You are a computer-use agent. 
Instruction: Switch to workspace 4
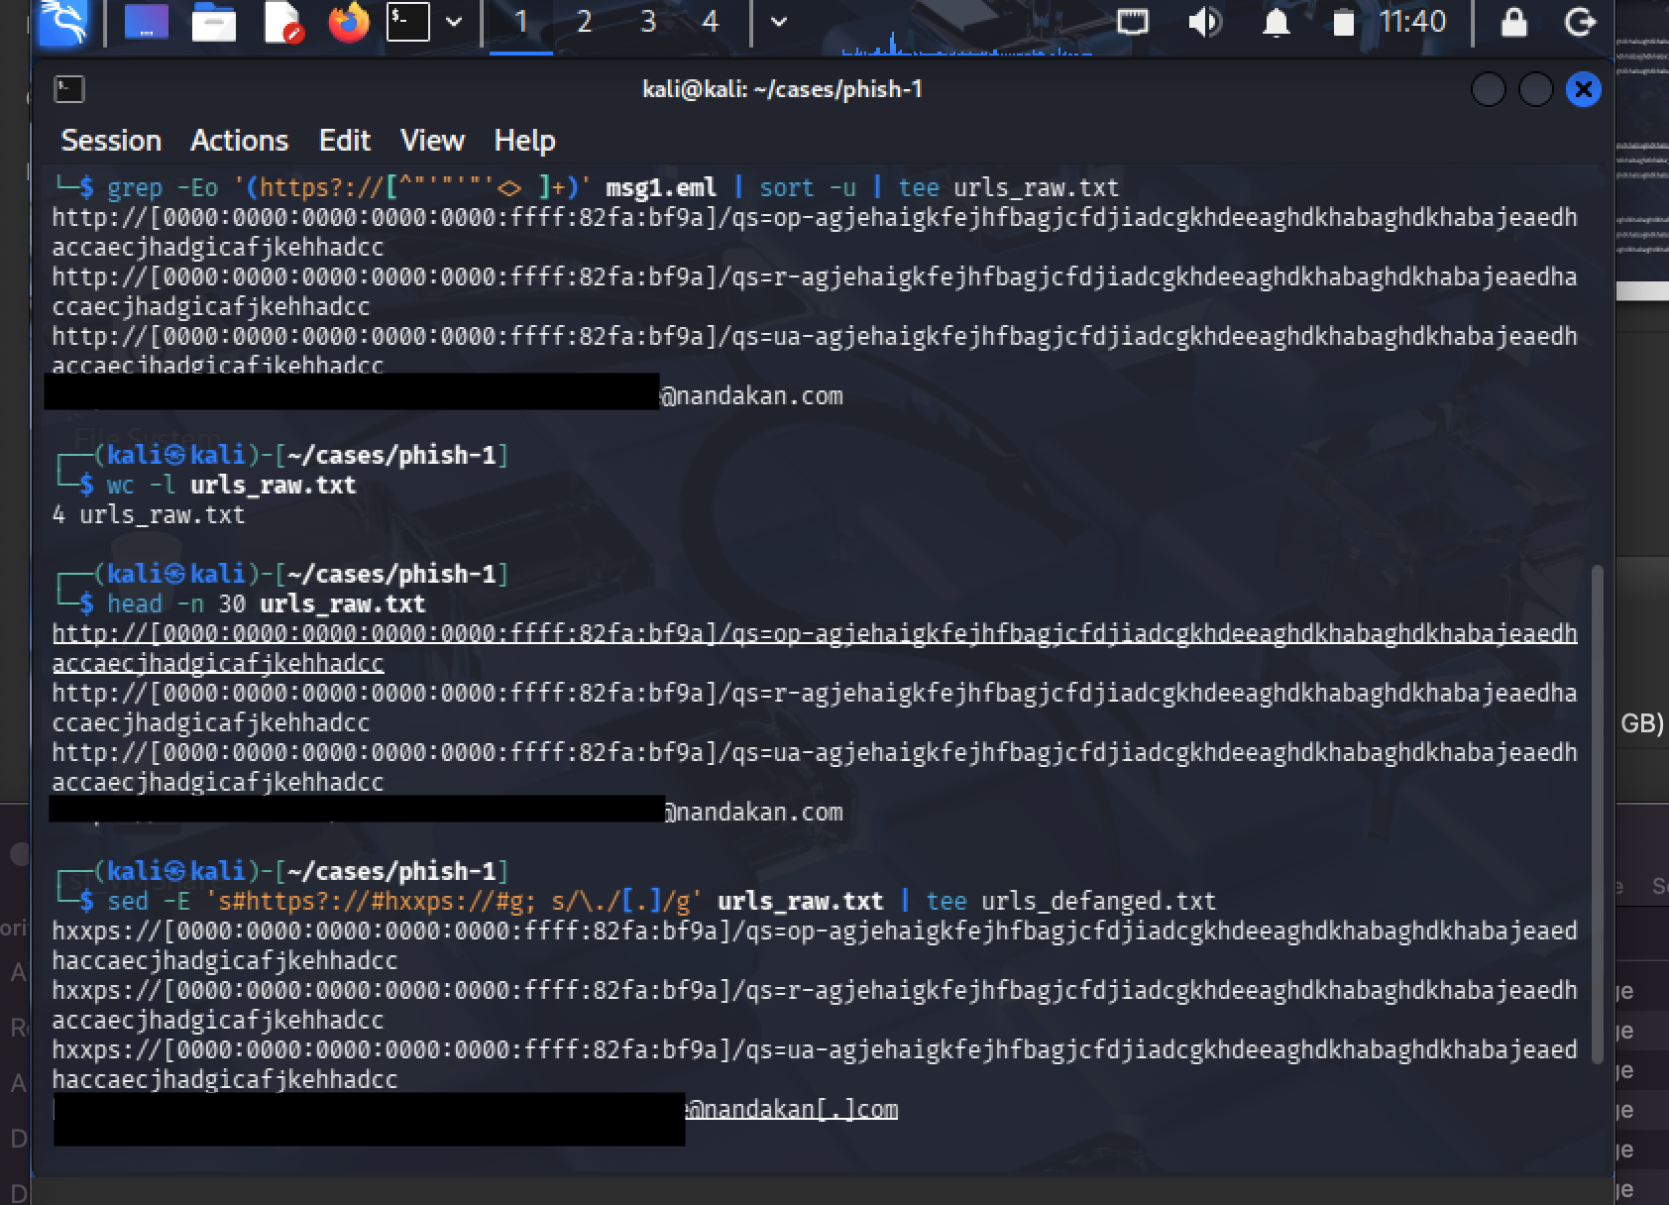(x=711, y=22)
